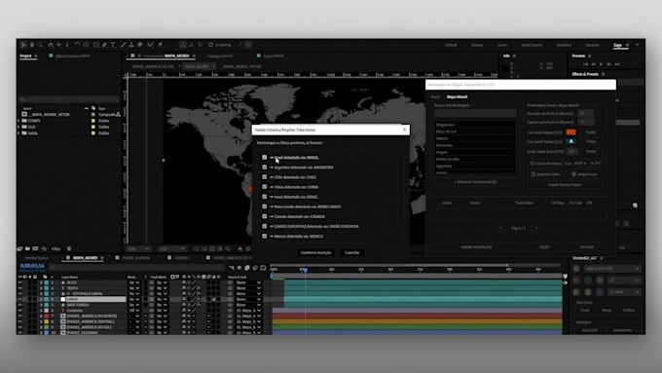662x373 pixels.
Task: Select Afeganistão in the region list
Action: click(x=446, y=125)
